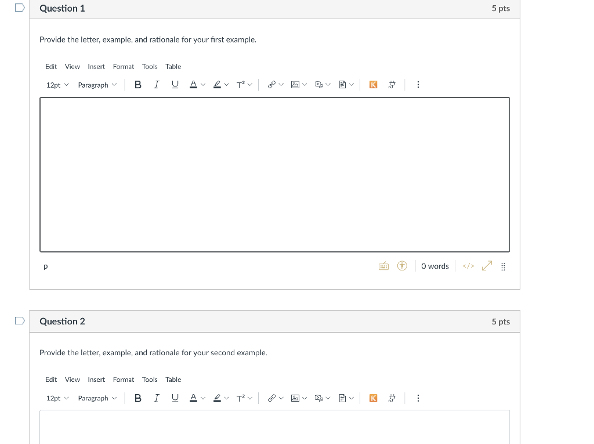
Task: Open Table menu in Question 1 editor
Action: [173, 66]
